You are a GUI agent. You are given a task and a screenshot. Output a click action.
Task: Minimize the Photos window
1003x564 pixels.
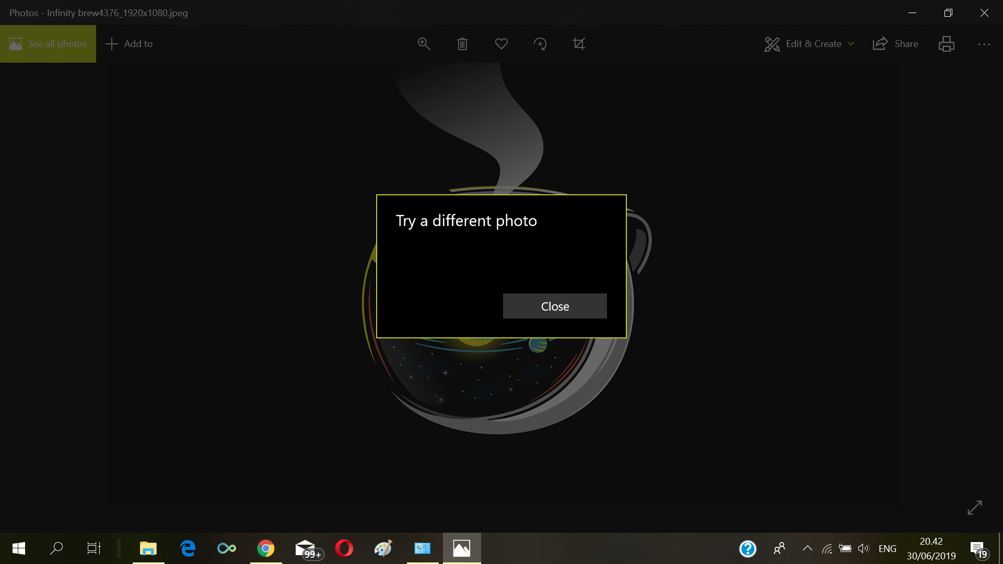point(913,13)
